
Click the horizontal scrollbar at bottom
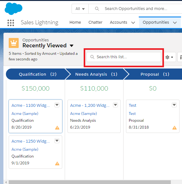click(x=90, y=182)
